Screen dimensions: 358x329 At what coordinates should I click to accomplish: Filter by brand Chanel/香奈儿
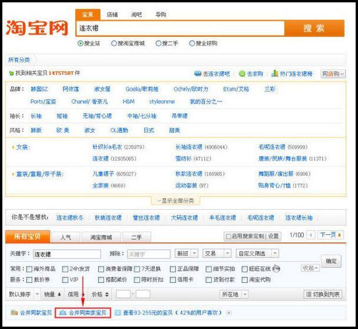89,101
